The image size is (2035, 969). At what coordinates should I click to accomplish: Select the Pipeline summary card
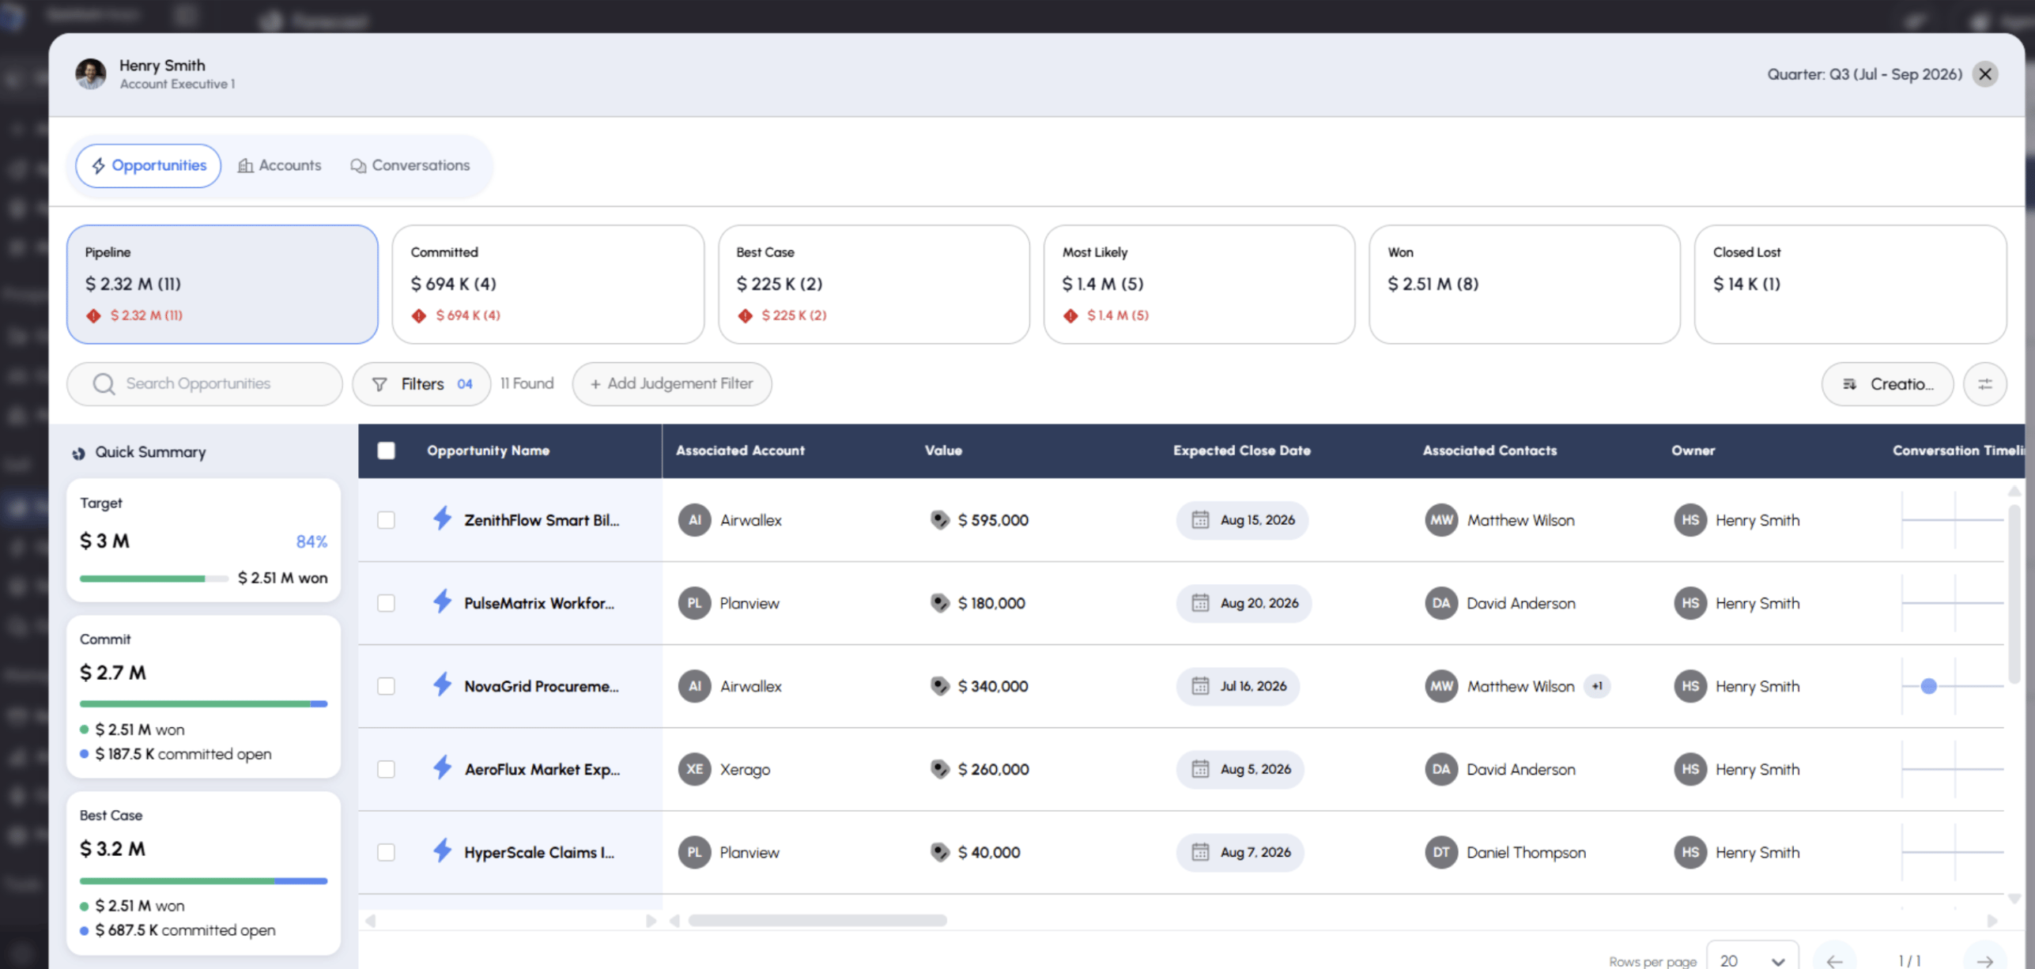tap(222, 284)
